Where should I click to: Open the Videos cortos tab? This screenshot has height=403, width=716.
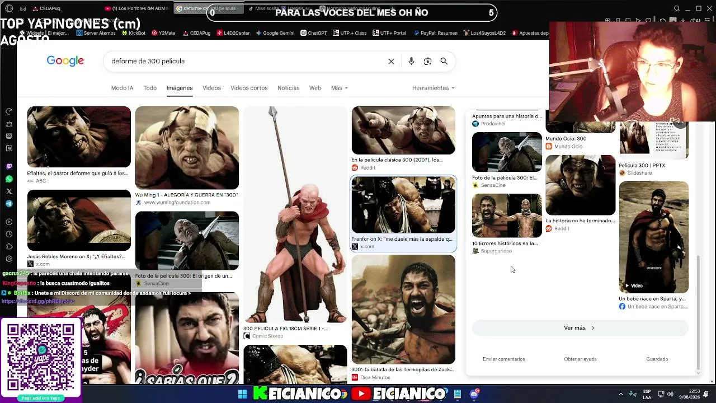click(249, 88)
